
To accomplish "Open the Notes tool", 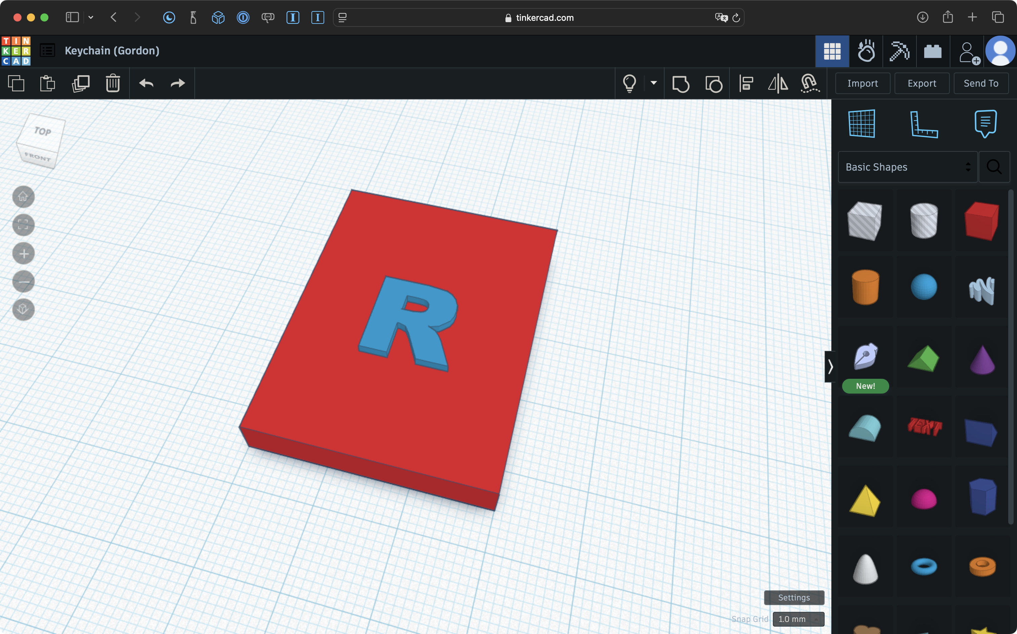I will 985,123.
